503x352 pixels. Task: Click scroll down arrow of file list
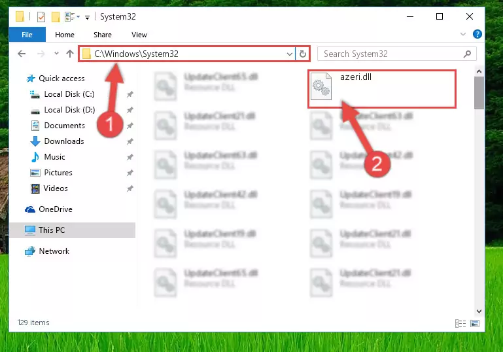[x=479, y=311]
